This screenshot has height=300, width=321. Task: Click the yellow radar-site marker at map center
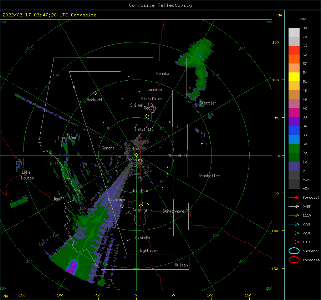coord(136,155)
